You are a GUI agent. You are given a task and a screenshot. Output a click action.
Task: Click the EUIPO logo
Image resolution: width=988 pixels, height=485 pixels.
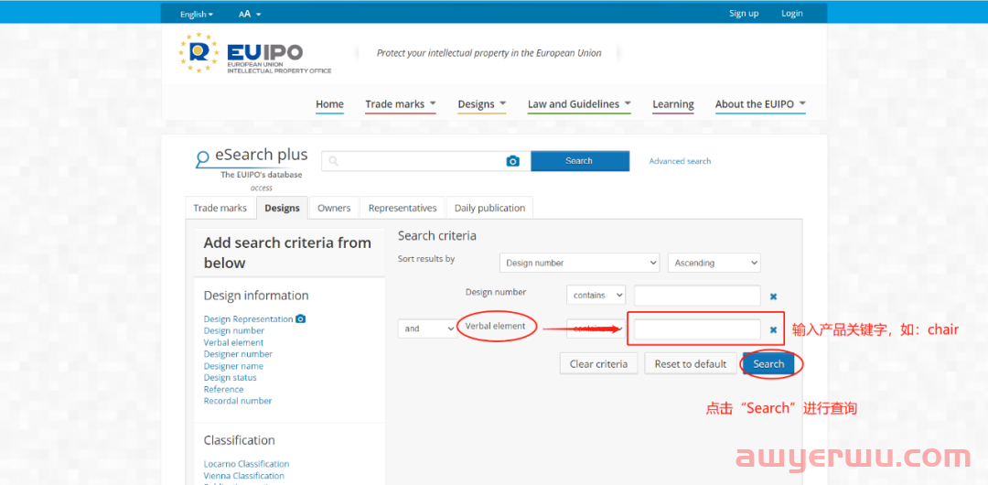(254, 54)
